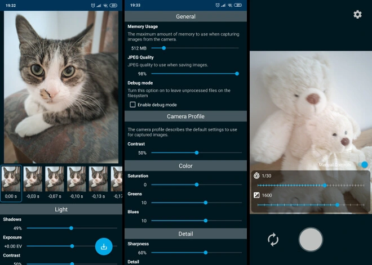Collapse the Camera Profile section header
Screen dimensions: 372x265
point(185,116)
